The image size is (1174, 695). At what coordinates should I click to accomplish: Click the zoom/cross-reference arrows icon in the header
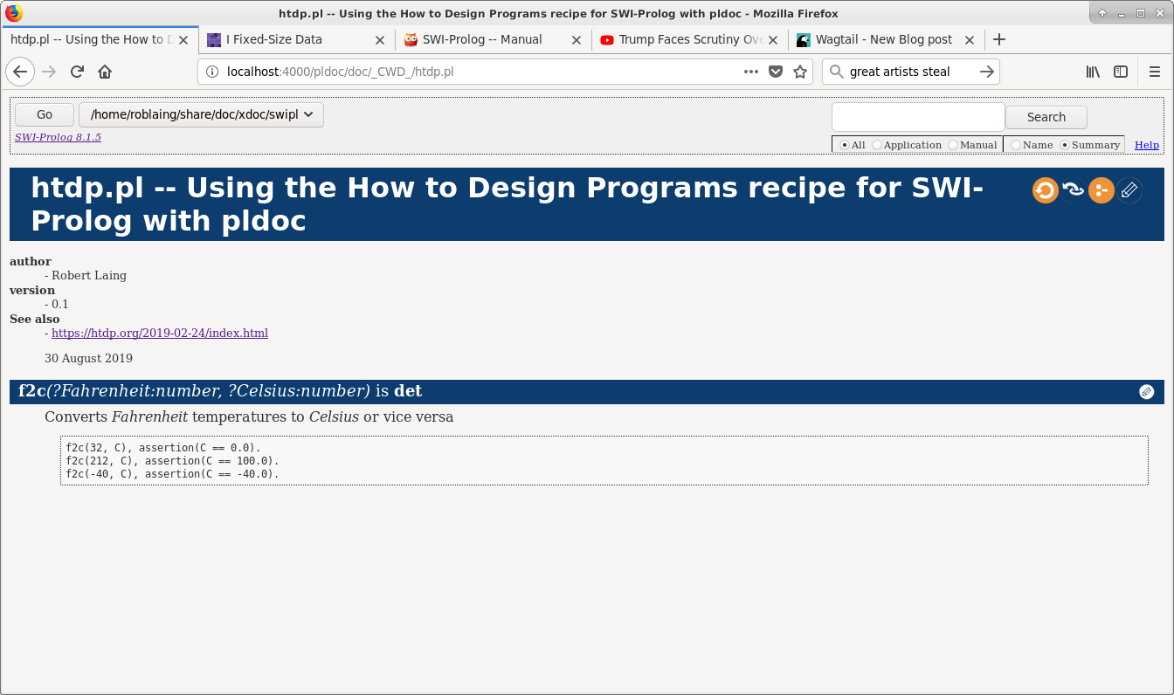tap(1074, 190)
